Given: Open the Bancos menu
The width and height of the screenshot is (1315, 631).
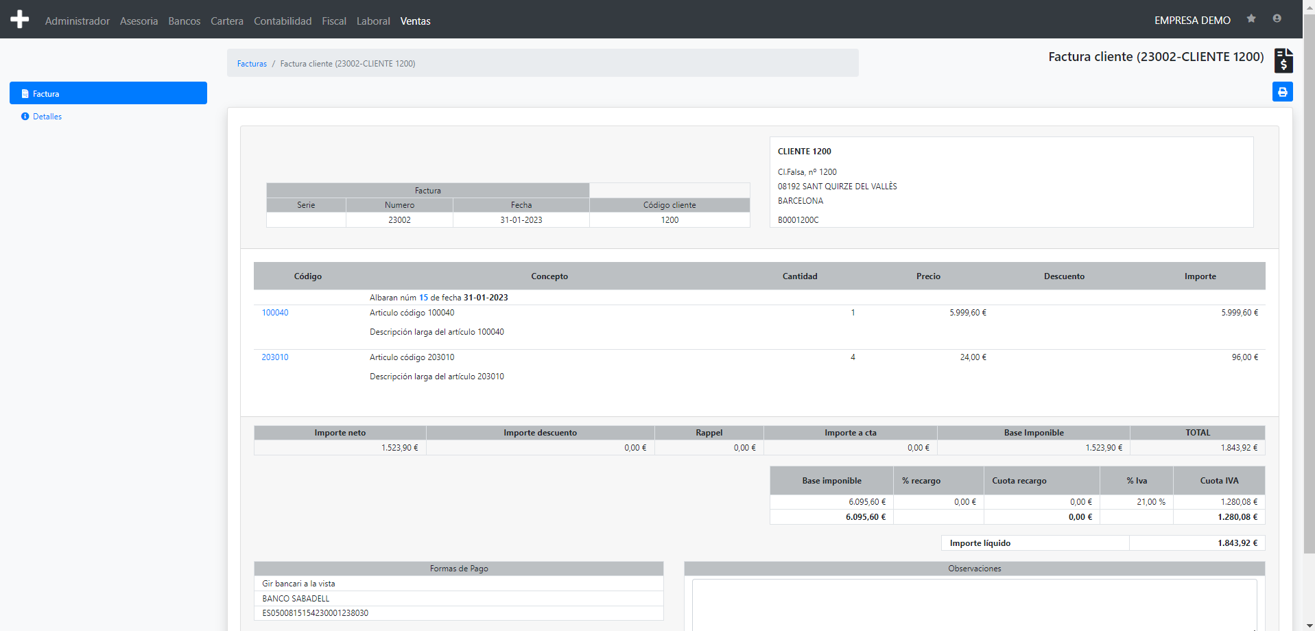Looking at the screenshot, I should click(x=185, y=21).
